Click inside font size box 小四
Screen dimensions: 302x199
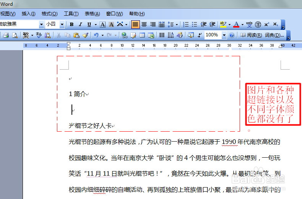(x=52, y=24)
